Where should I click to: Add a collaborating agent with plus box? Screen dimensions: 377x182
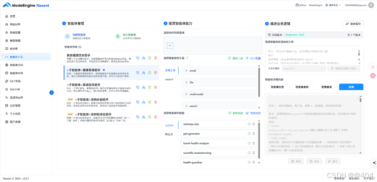(x=170, y=45)
